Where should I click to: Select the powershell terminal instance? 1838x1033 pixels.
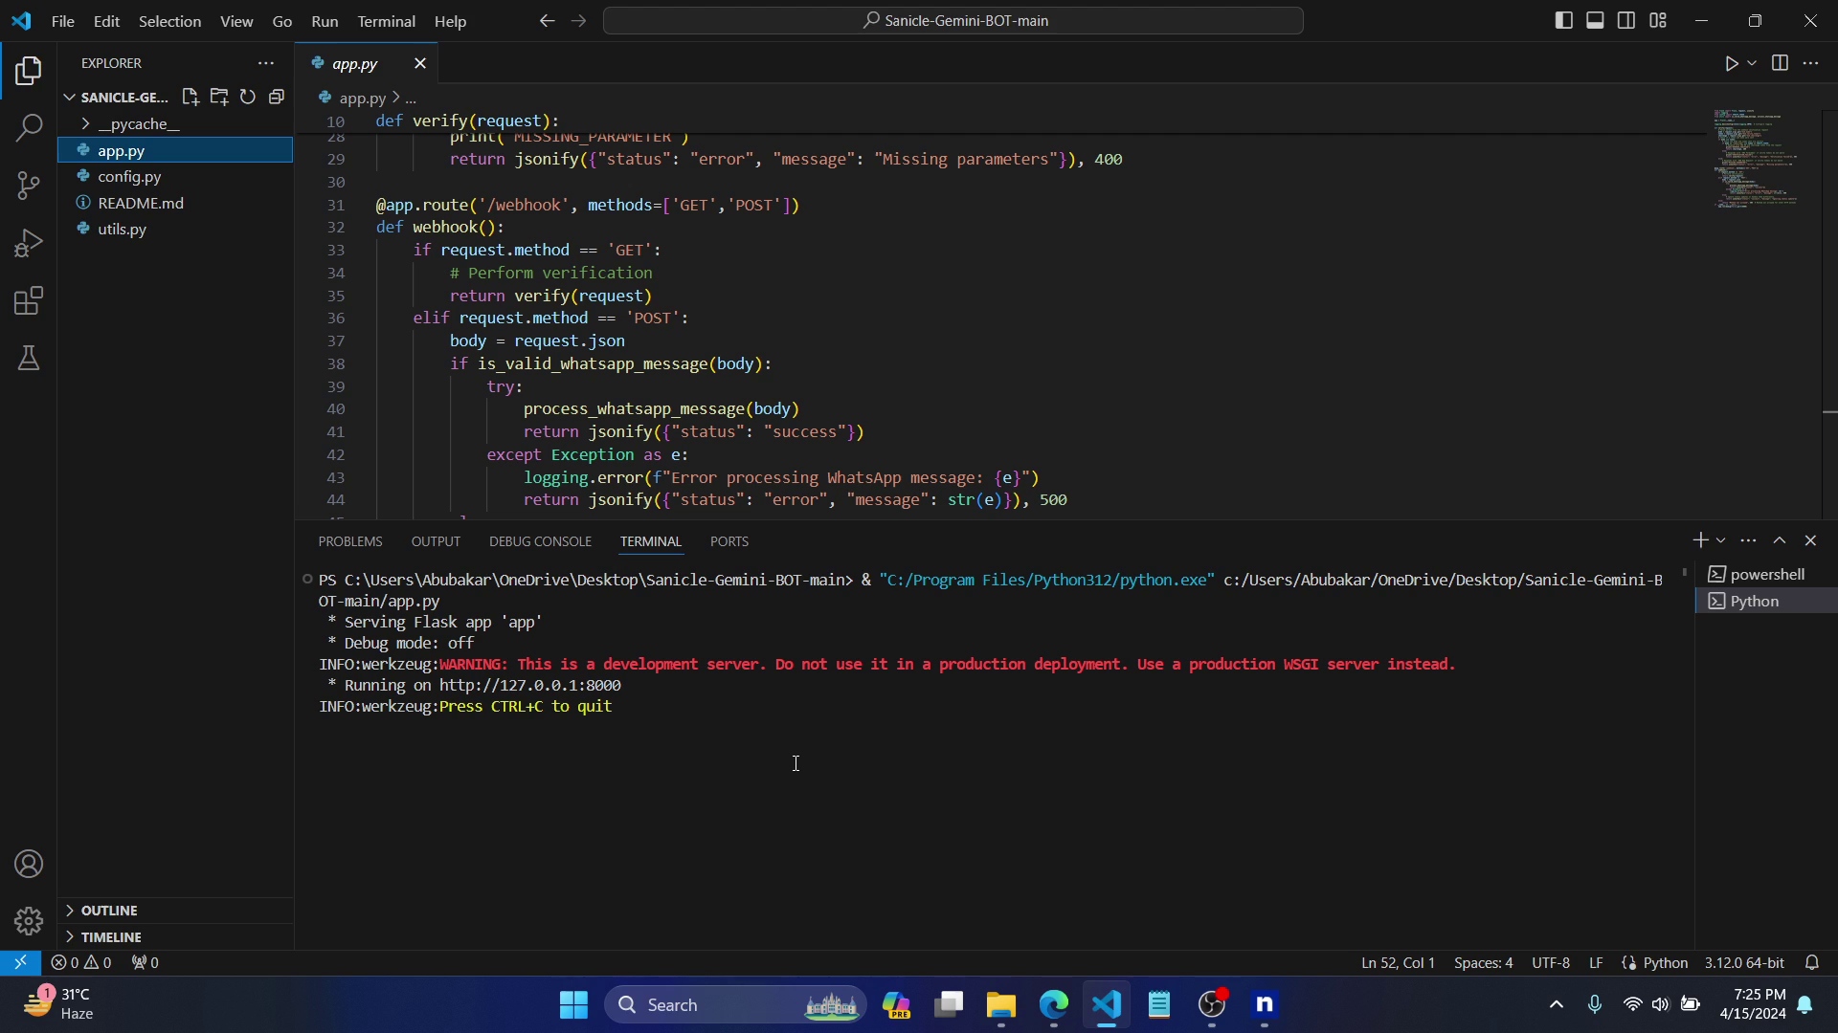1766,574
